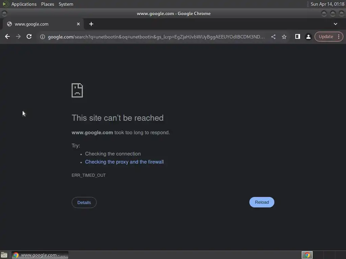Click the address bar URL field
This screenshot has height=259, width=346.
[156, 37]
